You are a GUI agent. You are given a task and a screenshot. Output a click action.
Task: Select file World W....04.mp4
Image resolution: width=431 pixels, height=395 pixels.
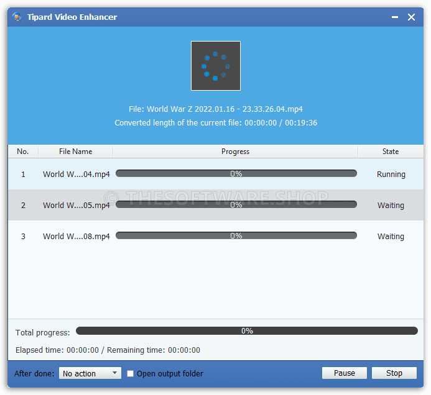tap(76, 175)
